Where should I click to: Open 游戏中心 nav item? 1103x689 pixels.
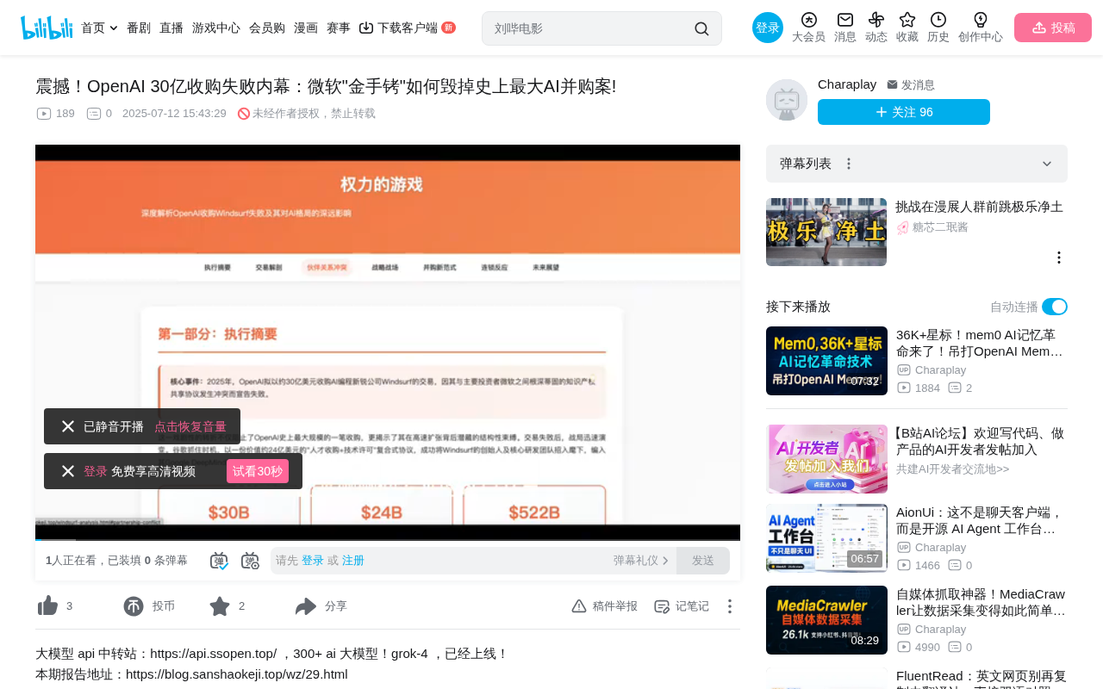coord(216,28)
